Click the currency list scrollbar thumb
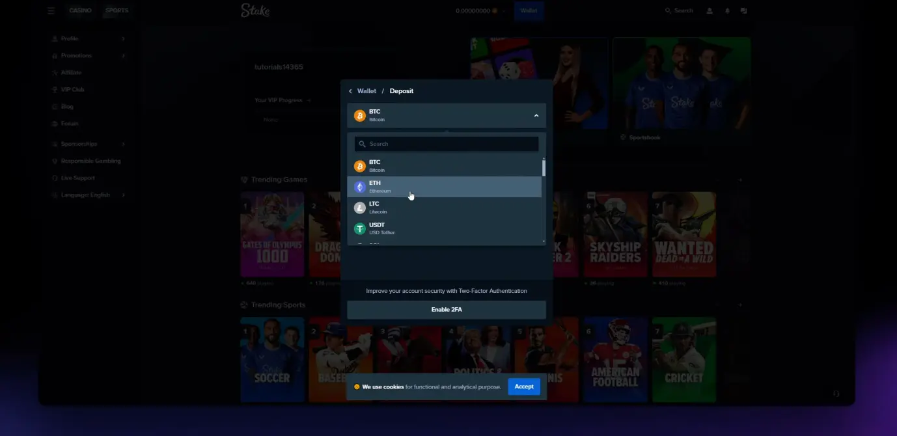Image resolution: width=897 pixels, height=436 pixels. click(x=544, y=168)
